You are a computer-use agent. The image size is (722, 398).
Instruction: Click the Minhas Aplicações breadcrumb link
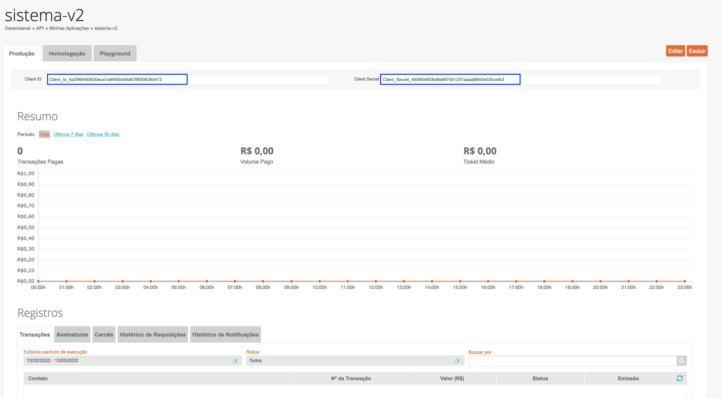pos(69,28)
